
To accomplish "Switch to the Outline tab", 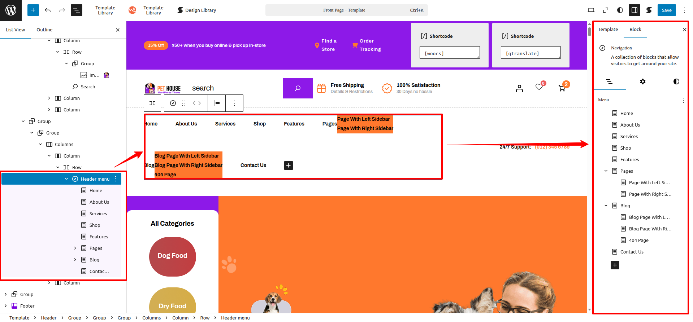I will coord(44,30).
